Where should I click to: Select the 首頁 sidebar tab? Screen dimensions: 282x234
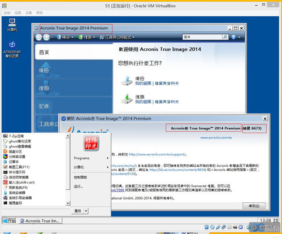click(74, 52)
